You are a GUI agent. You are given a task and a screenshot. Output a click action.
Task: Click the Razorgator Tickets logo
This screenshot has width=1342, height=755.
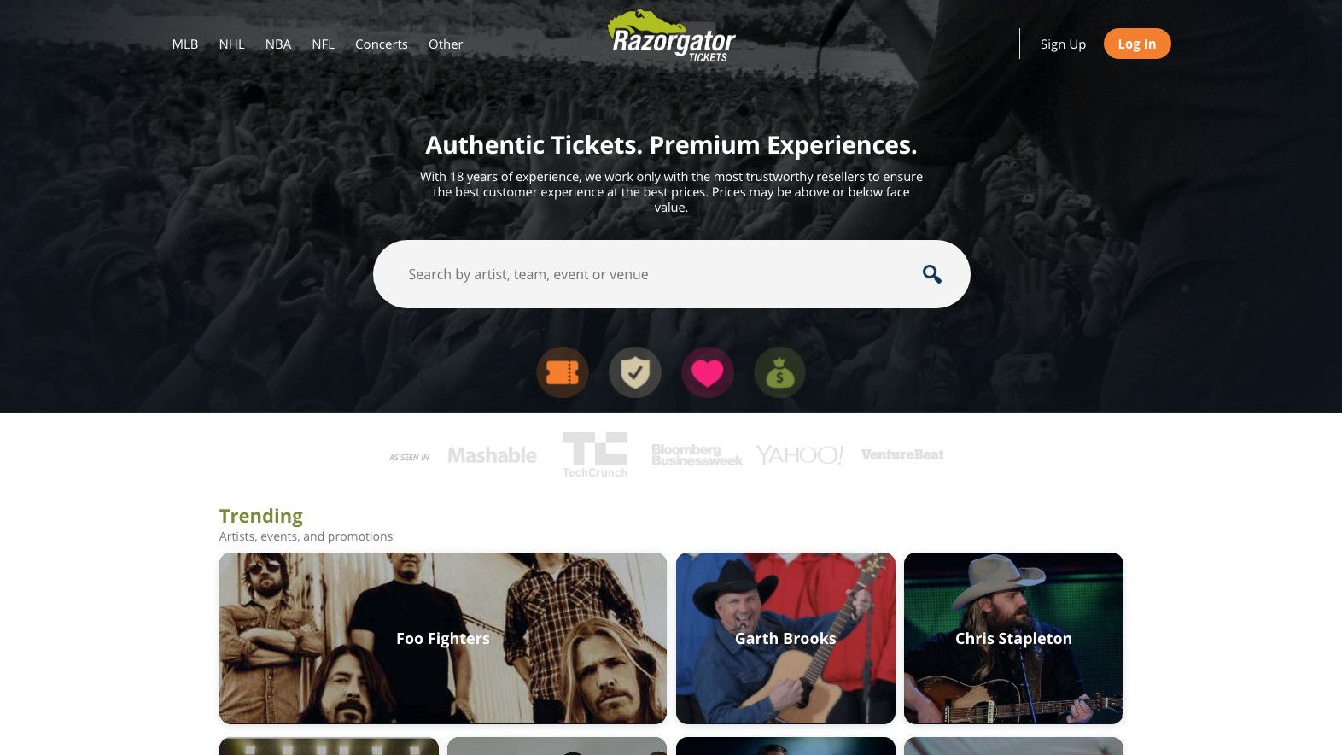[x=672, y=36]
